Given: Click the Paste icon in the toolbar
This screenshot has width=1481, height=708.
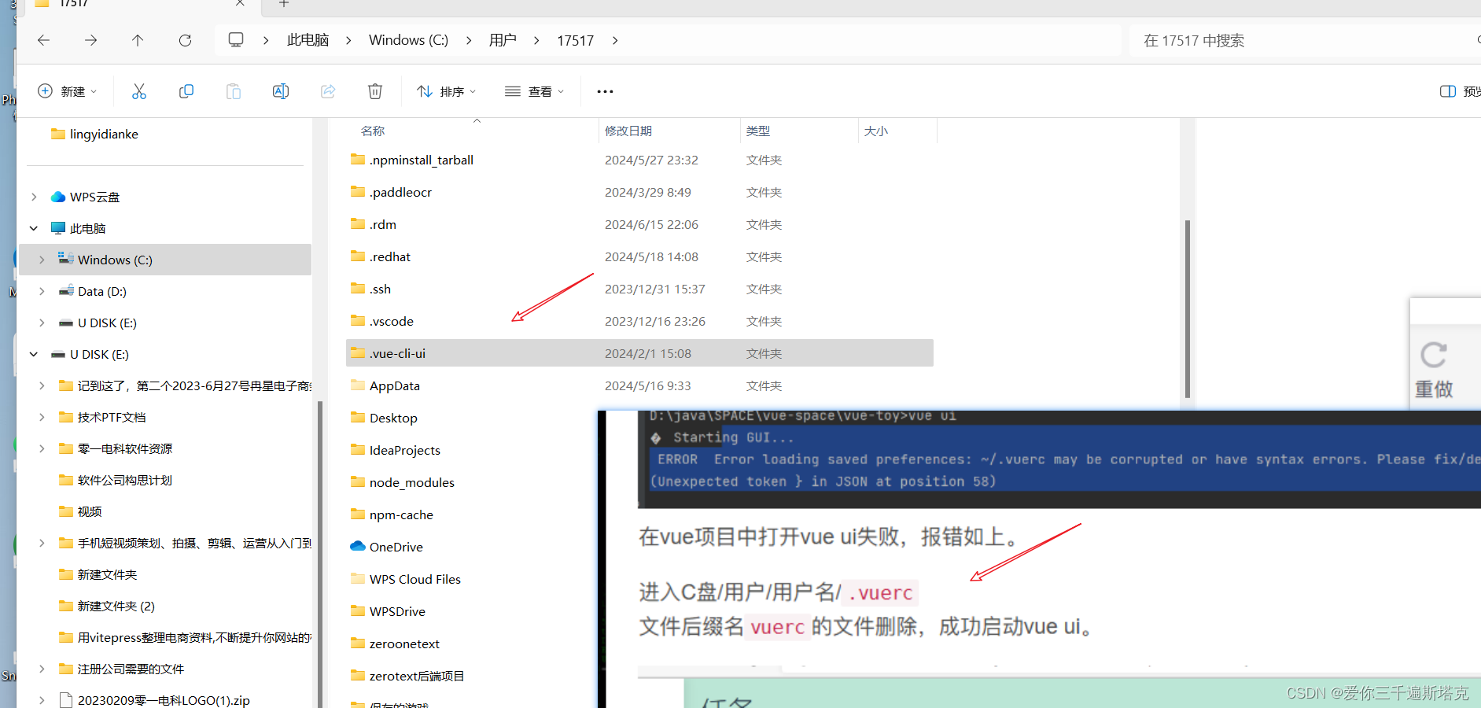Looking at the screenshot, I should click(234, 90).
